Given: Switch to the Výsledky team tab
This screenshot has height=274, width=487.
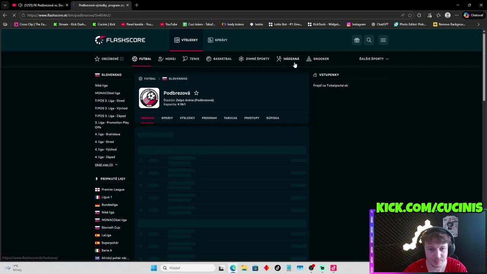Looking at the screenshot, I should [187, 118].
